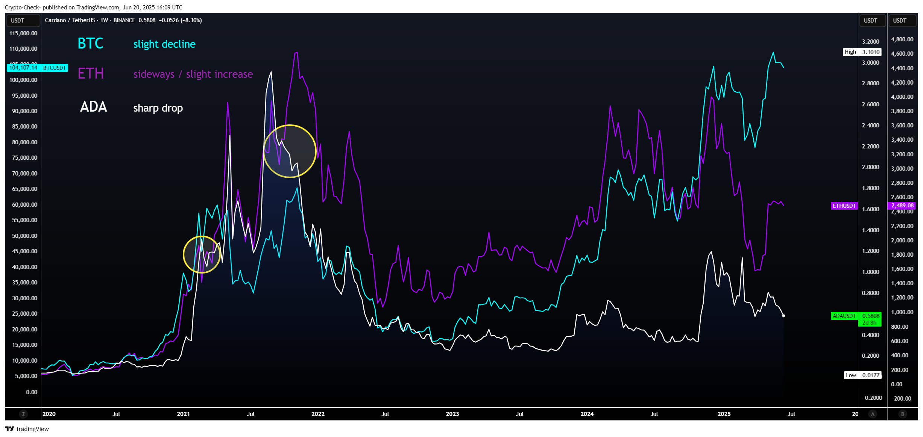Click the 2021 time axis label
The image size is (923, 437).
(184, 414)
